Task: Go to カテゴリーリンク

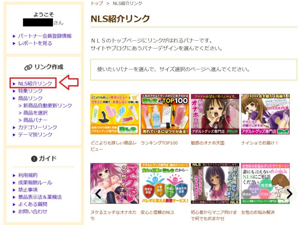Action: coord(37,127)
